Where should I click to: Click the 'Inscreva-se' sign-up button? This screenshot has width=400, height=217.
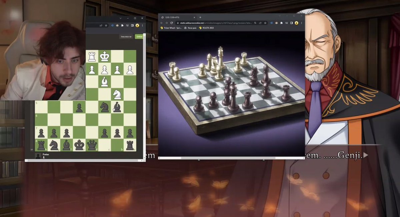click(126, 37)
